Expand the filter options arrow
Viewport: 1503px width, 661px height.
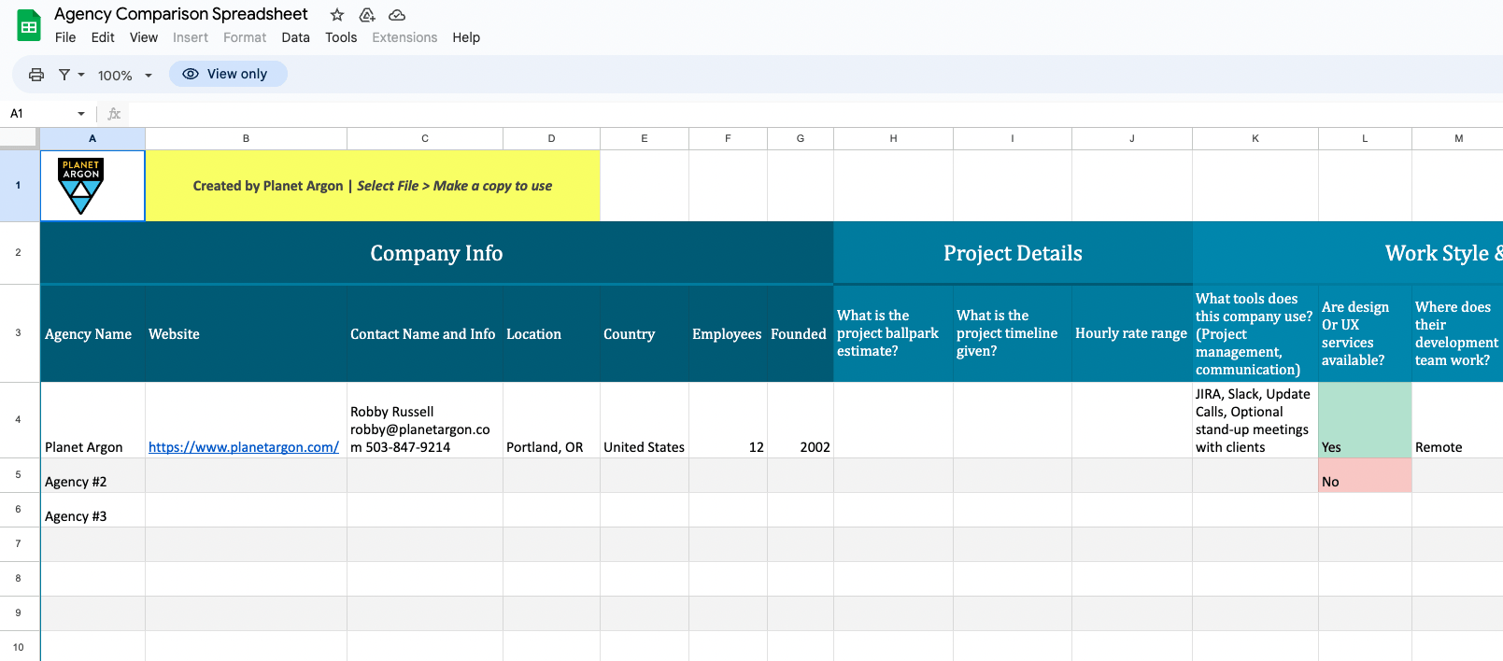(x=81, y=75)
